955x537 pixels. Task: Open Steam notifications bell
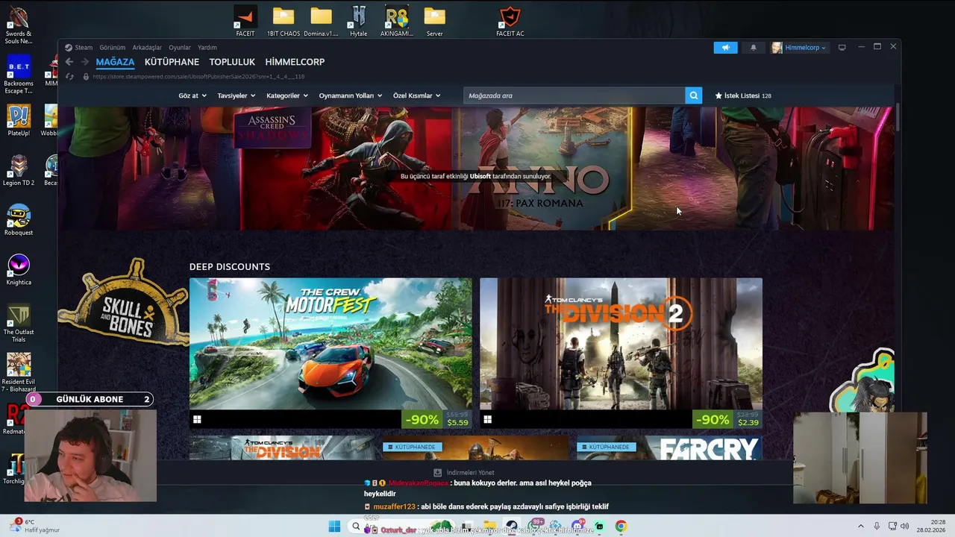pos(754,48)
